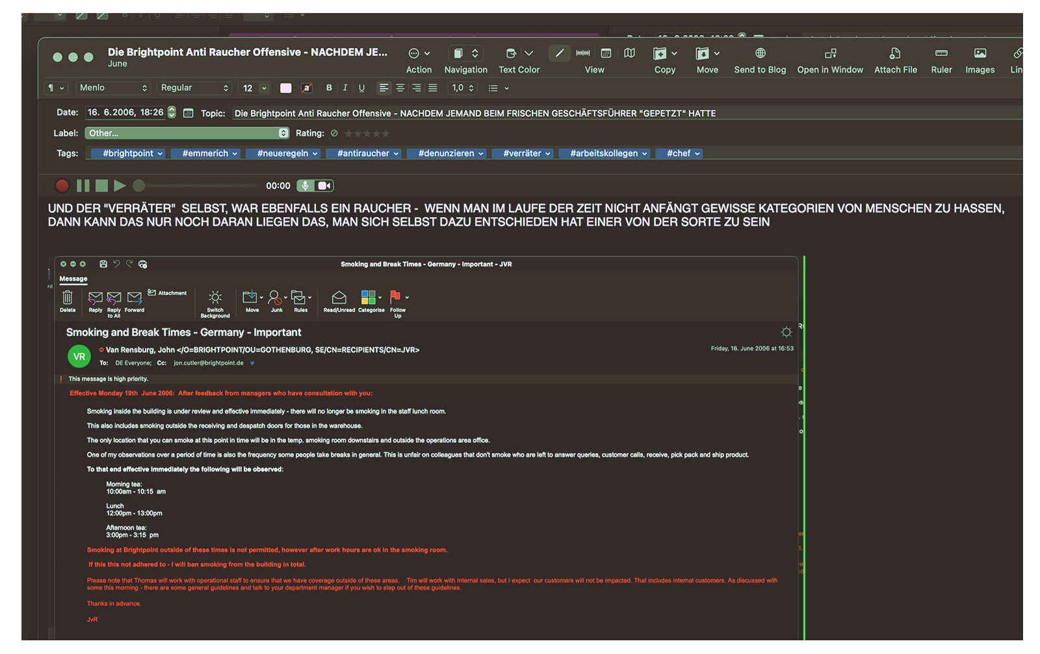Click the Copy toolbar icon
This screenshot has width=1040, height=654.
coord(660,53)
